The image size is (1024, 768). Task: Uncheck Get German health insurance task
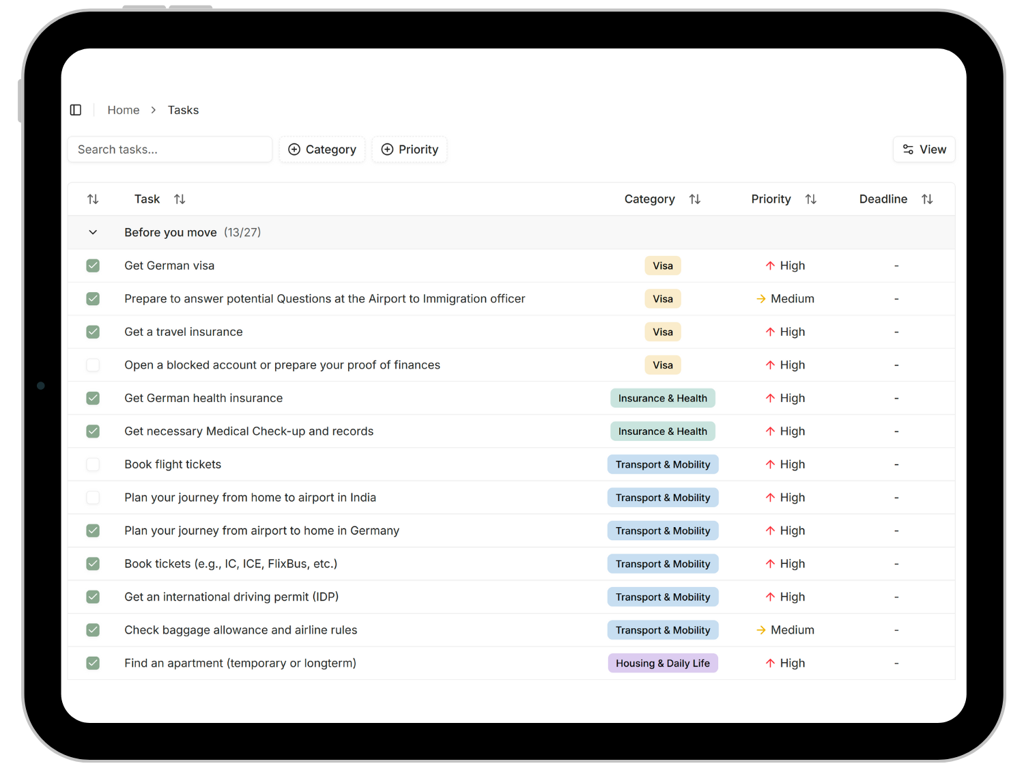pos(93,398)
